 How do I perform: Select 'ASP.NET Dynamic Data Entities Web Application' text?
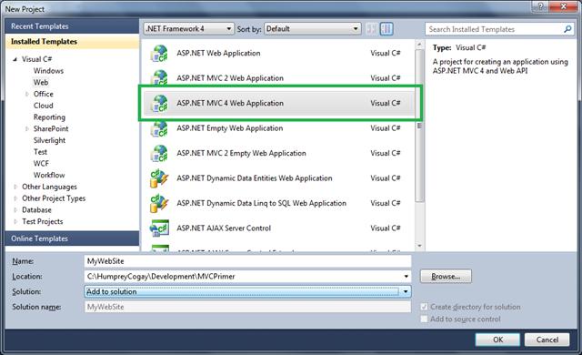click(255, 178)
